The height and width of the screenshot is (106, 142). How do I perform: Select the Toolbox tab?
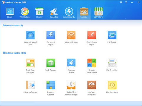[x=84, y=13]
